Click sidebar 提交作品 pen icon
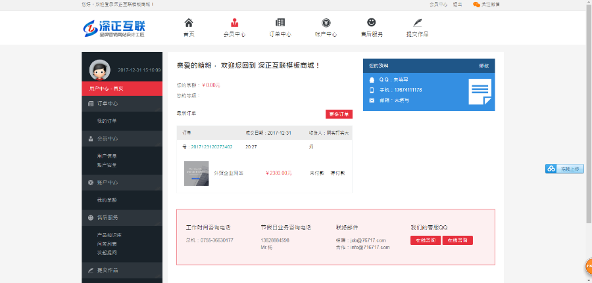This screenshot has width=592, height=283. [91, 270]
